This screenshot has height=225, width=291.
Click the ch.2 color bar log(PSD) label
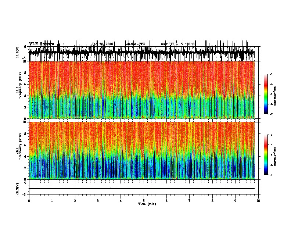pos(275,157)
